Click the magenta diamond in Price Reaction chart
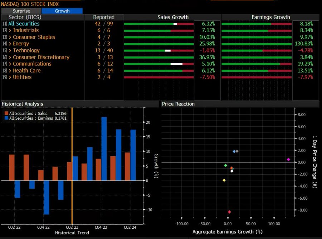322x239 pixels. 288,159
